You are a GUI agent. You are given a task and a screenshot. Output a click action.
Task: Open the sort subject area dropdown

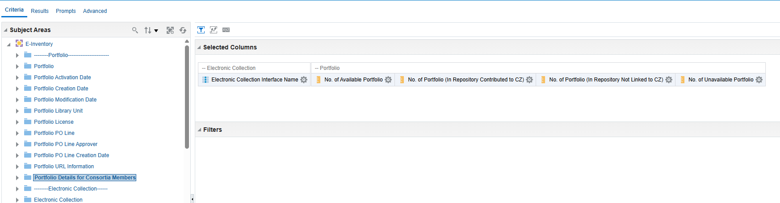151,30
